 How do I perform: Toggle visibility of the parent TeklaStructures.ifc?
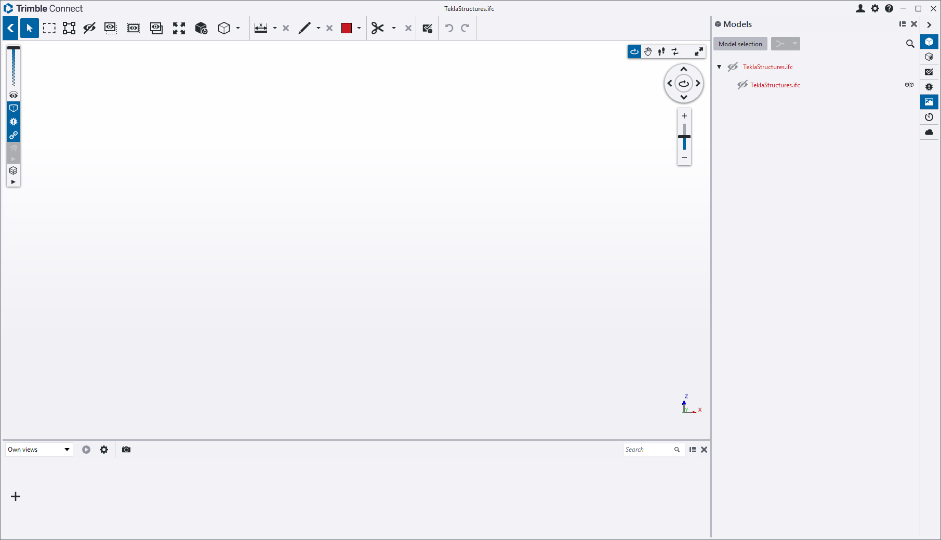click(733, 67)
